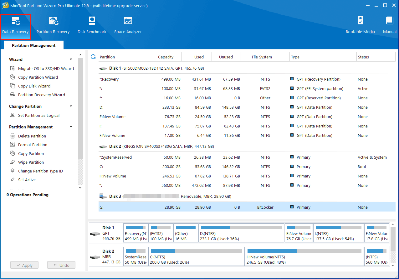Click Copy Disk Wizard icon
399x279 pixels.
(13, 86)
